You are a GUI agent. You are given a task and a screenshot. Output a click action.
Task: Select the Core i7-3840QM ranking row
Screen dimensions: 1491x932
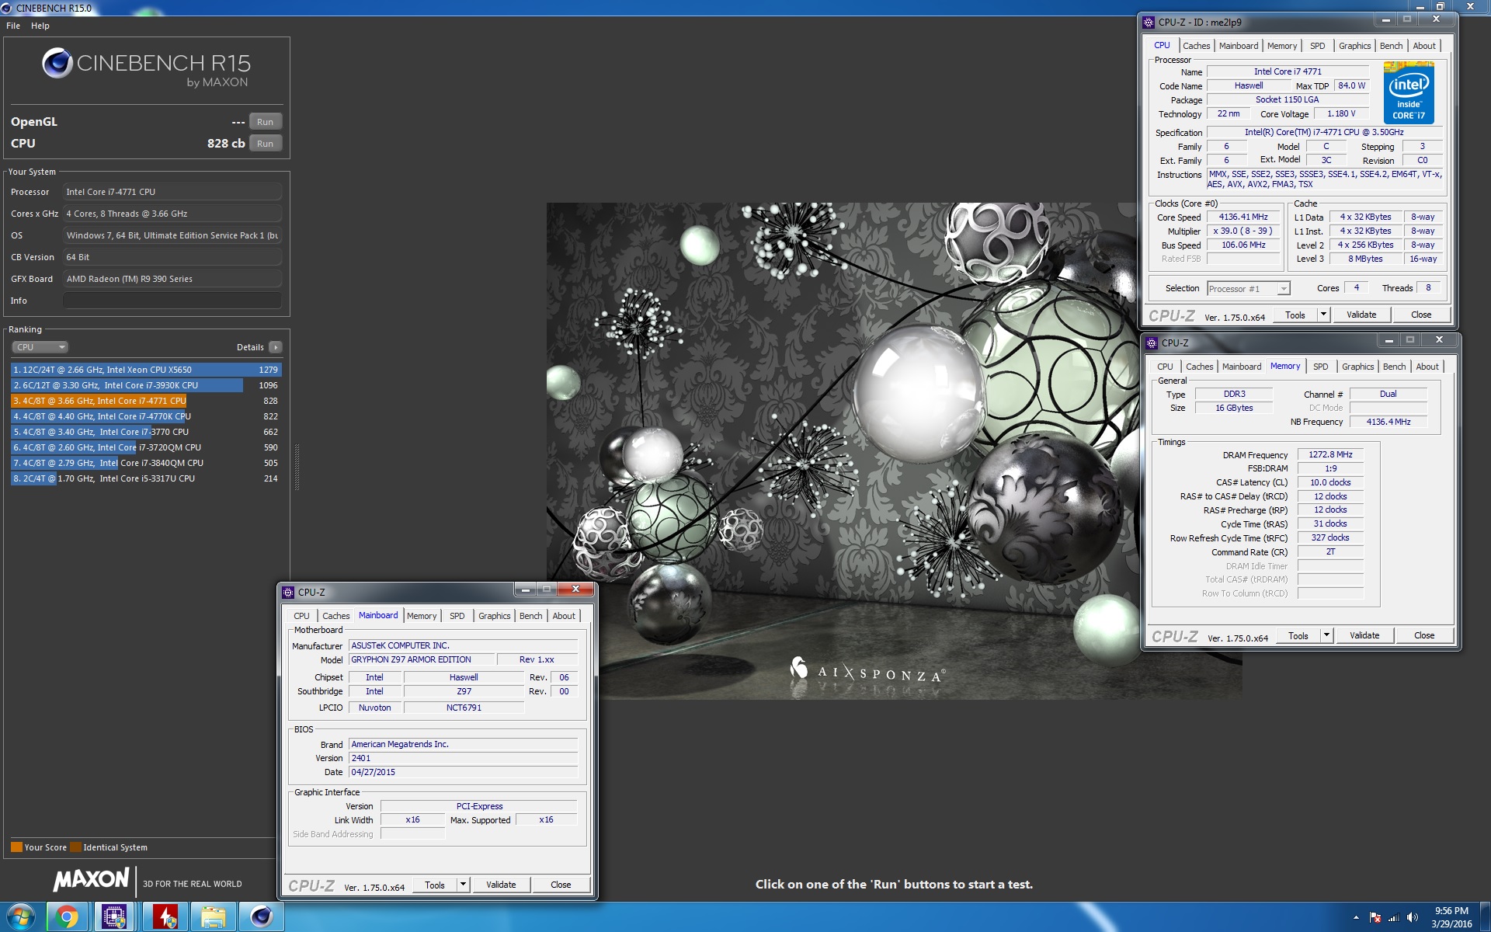[146, 463]
